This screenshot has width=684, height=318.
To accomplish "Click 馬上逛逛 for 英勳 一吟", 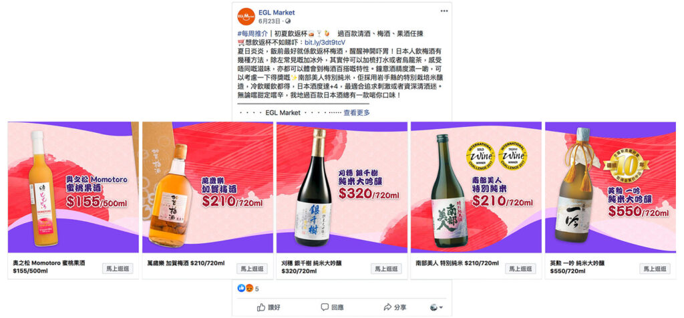I will (x=655, y=269).
